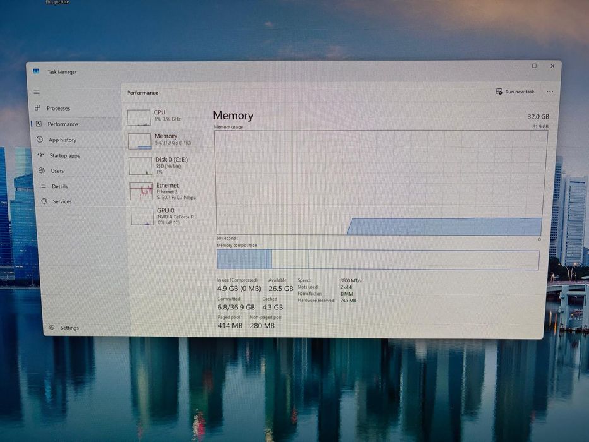589x442 pixels.
Task: Click the Run new task icon
Action: coord(499,92)
